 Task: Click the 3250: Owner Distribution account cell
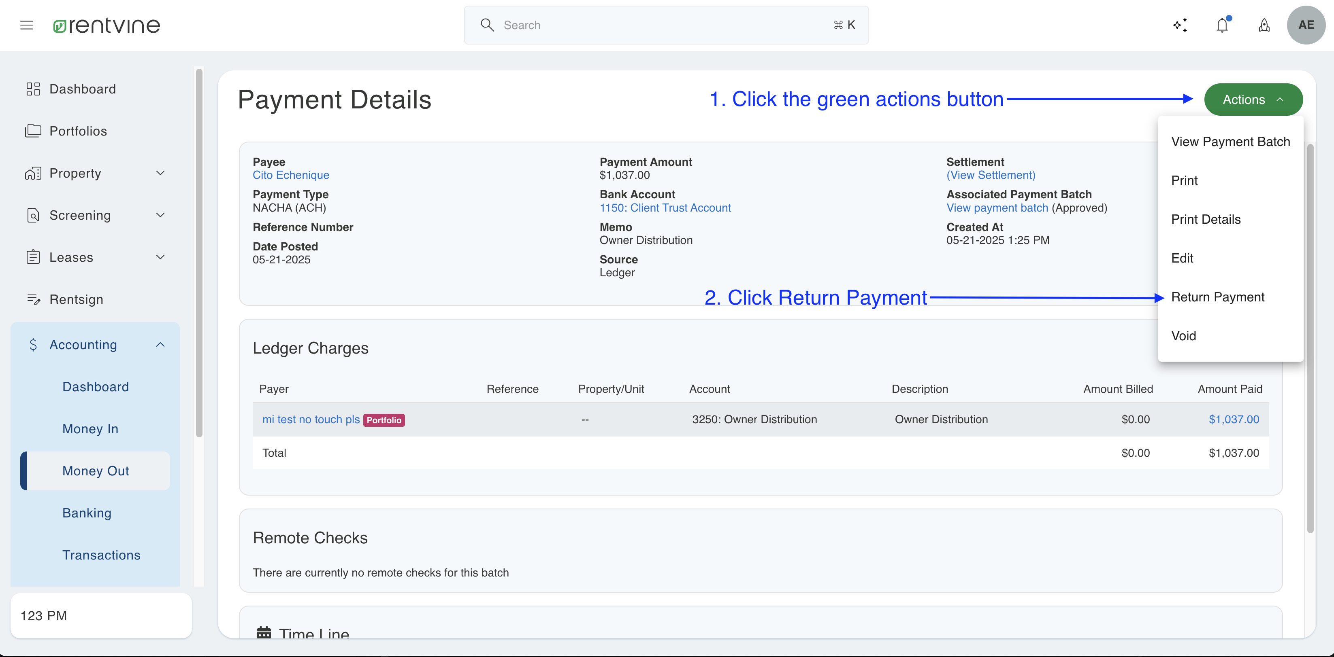pos(754,419)
